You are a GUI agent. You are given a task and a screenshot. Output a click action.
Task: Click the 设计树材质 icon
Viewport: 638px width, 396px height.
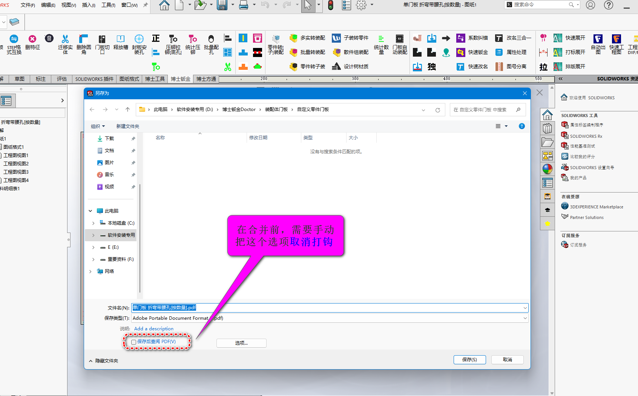[x=336, y=66]
